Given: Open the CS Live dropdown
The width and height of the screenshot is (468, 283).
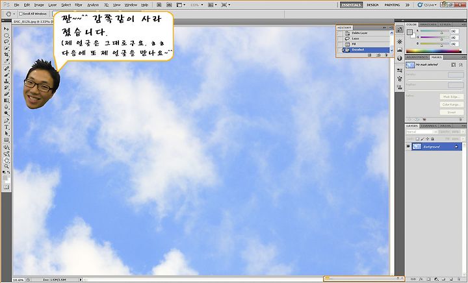Looking at the screenshot, I should point(427,5).
